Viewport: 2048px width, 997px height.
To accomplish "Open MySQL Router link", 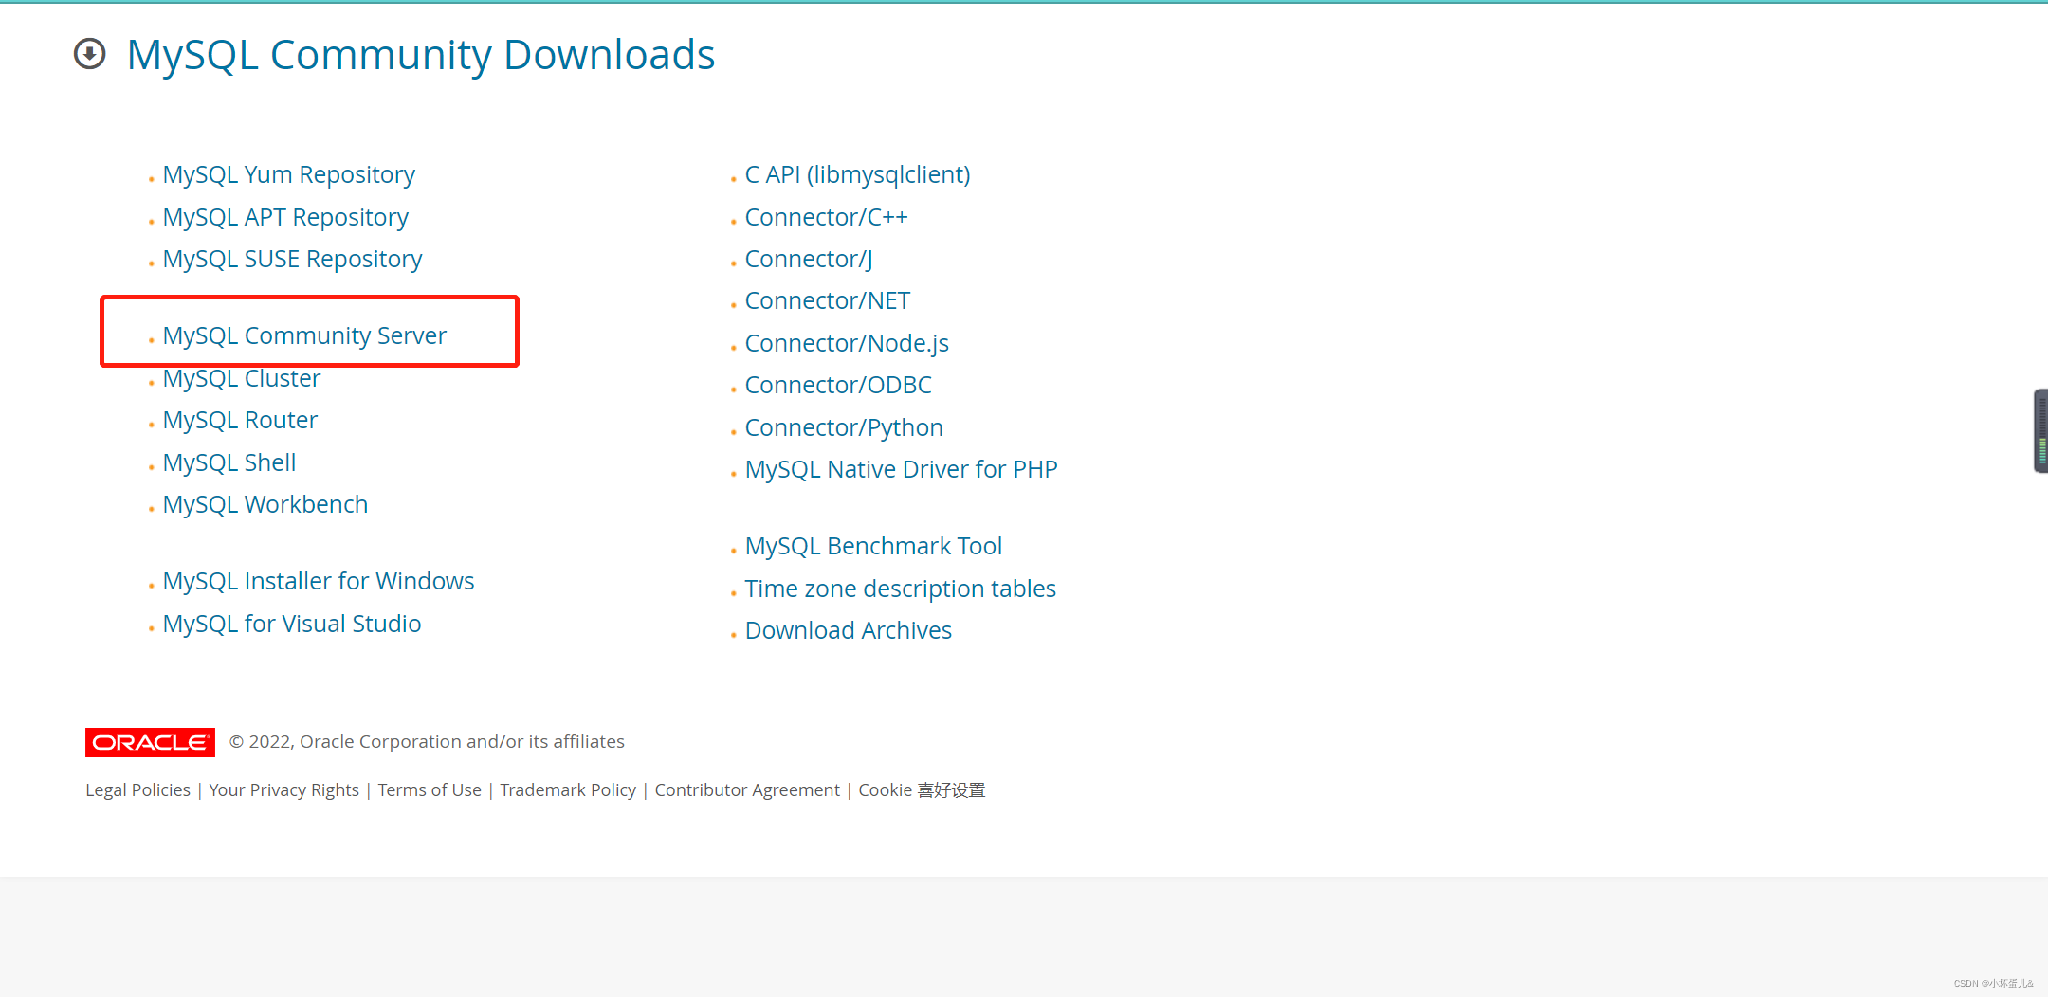I will tap(240, 421).
